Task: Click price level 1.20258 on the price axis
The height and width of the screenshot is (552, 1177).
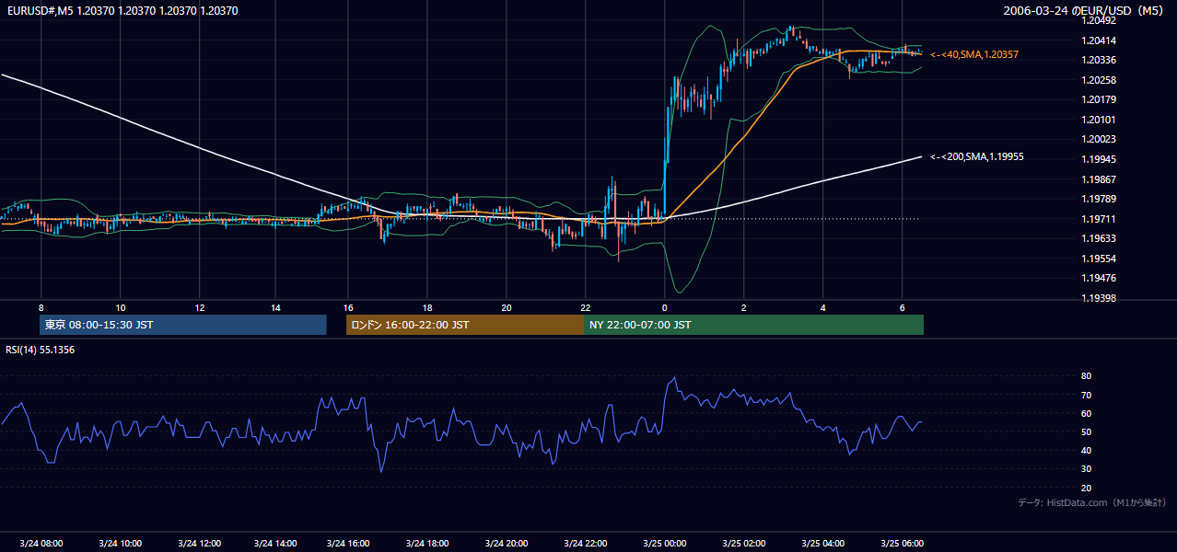Action: 1098,80
